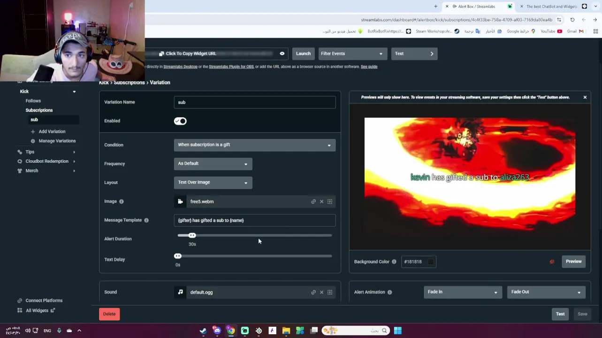602x338 pixels.
Task: Click the external link icon beside All Widgets
Action: tap(53, 310)
